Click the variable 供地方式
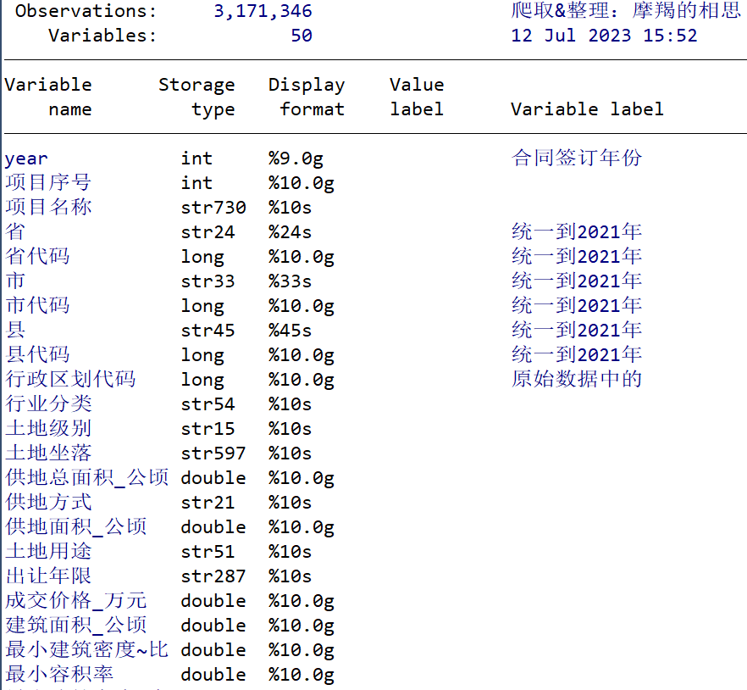747x690 pixels. pos(48,502)
